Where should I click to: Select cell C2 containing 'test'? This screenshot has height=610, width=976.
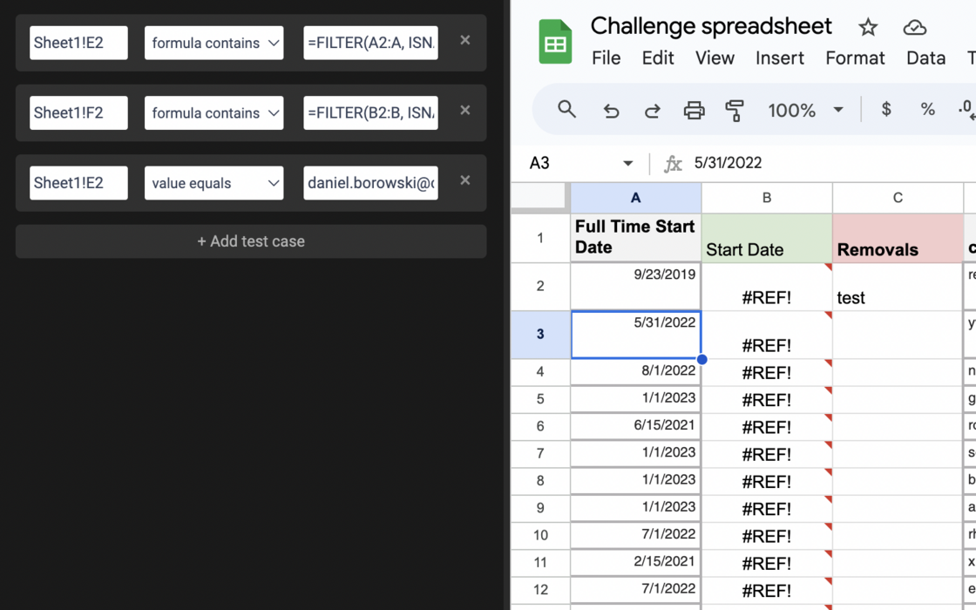[x=897, y=288]
